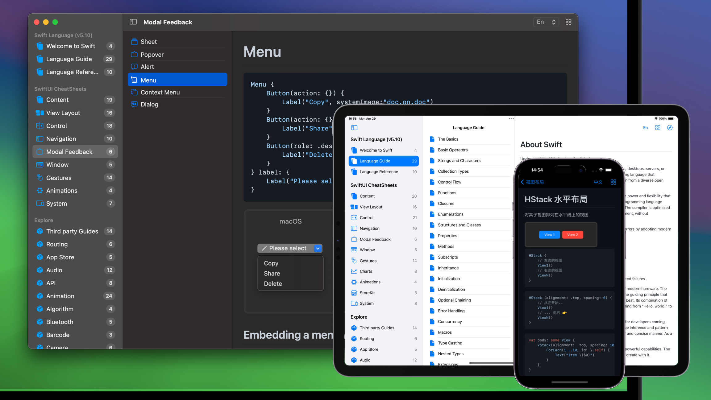Toggle the sidebar icon on the iPad
Viewport: 711px width, 400px height.
coord(354,128)
